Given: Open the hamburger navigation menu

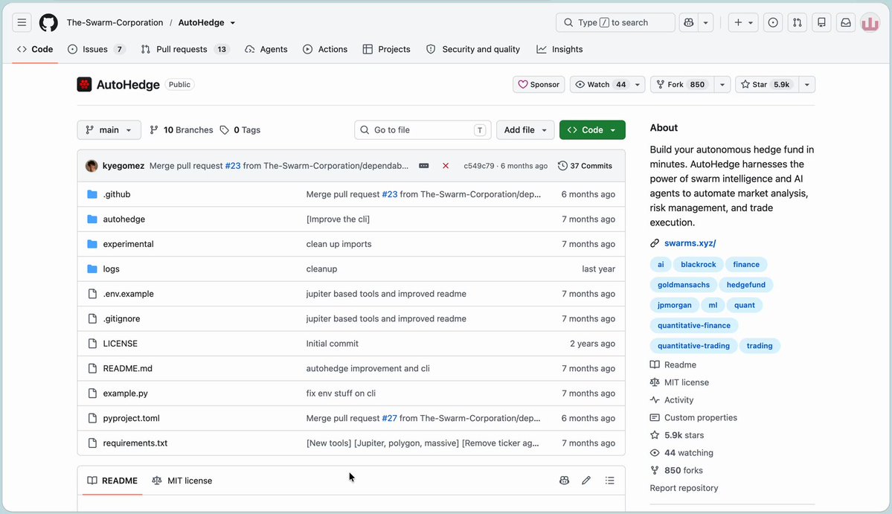Looking at the screenshot, I should pyautogui.click(x=22, y=23).
